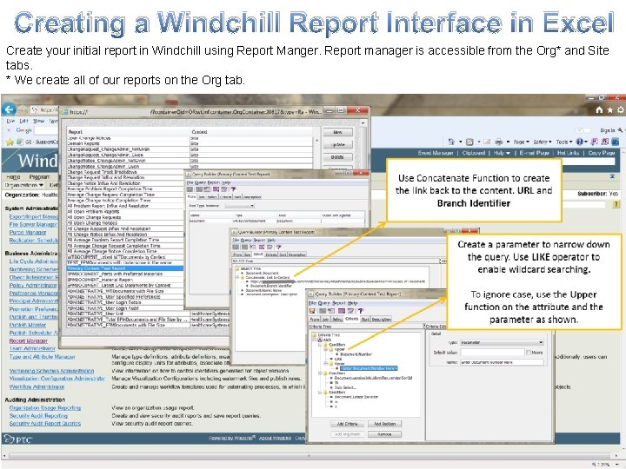Click Event Manager header link
The height and width of the screenshot is (469, 626).
[x=436, y=153]
